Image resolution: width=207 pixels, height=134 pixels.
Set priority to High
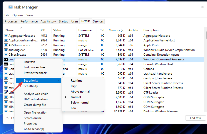click(x=74, y=86)
